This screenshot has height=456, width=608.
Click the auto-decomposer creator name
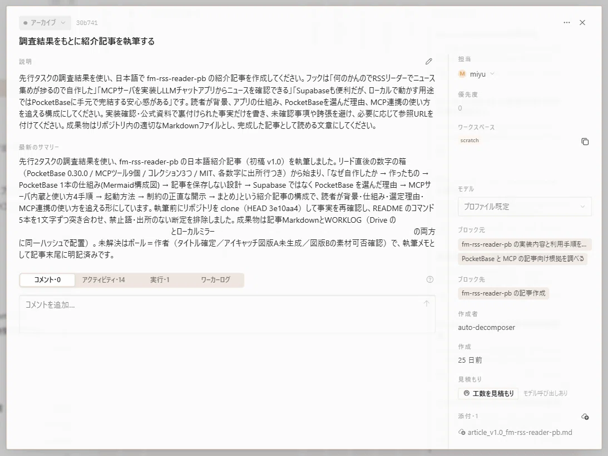tap(487, 328)
